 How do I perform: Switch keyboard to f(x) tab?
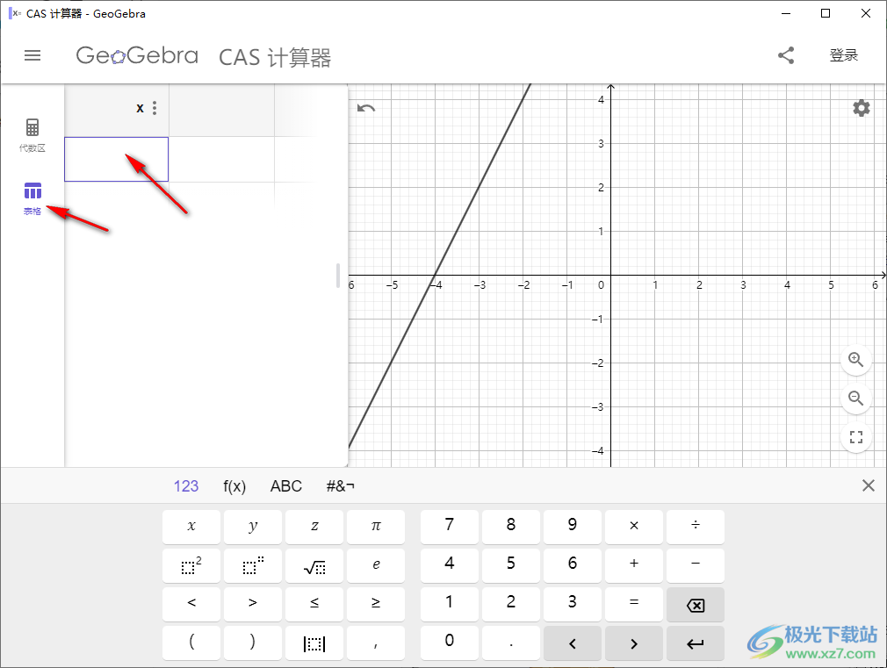tap(234, 485)
